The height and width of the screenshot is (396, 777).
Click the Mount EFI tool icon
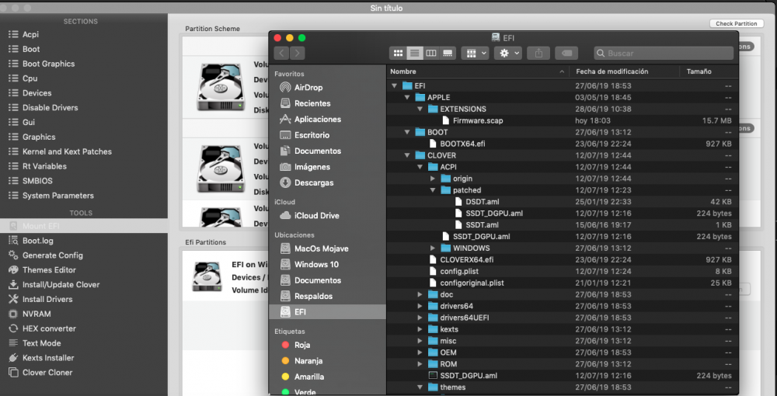click(x=13, y=226)
